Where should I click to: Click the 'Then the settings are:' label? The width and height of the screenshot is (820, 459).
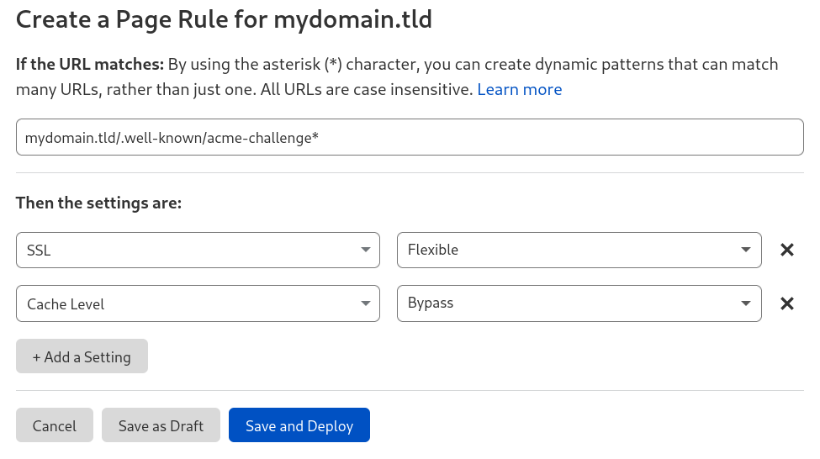[x=98, y=203]
